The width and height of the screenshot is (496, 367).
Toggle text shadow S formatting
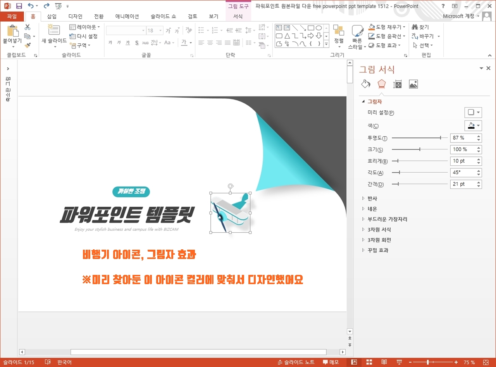click(137, 43)
